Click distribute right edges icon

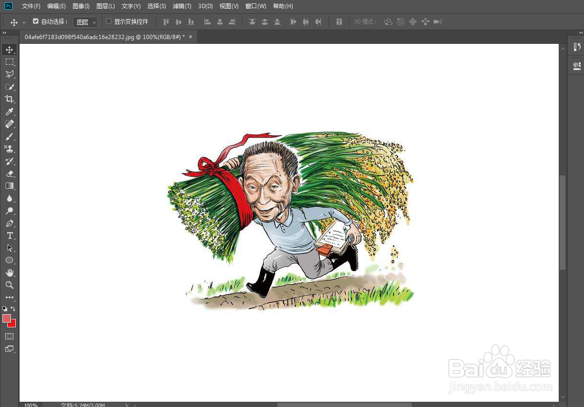[318, 22]
